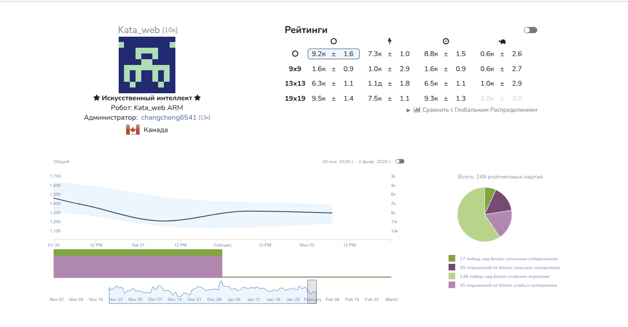Viewport: 628px width, 327px height.
Task: Expand Сравнить с Глобальным Распределением section
Action: (x=475, y=110)
